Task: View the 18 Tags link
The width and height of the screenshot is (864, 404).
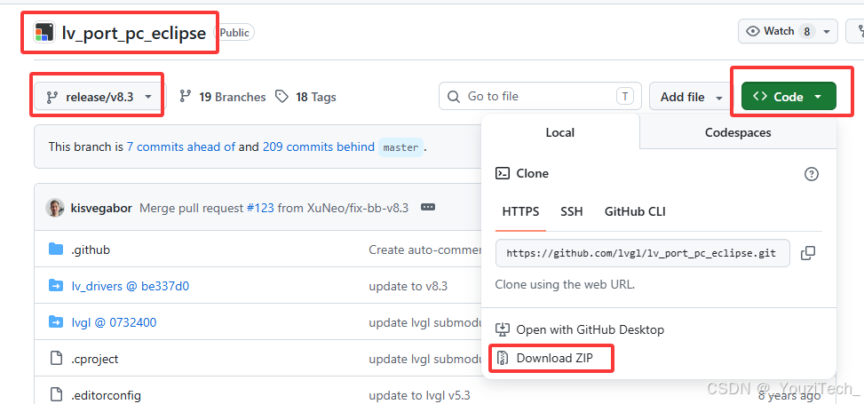Action: tap(305, 97)
